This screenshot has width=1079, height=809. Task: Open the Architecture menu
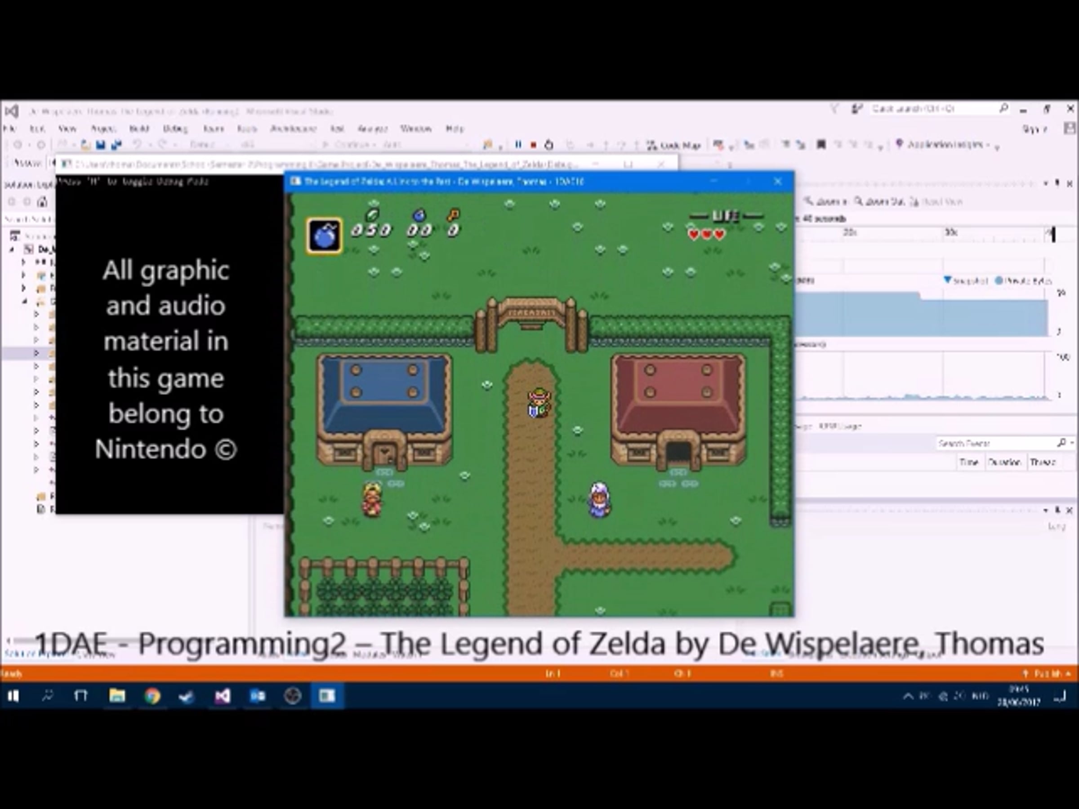pyautogui.click(x=293, y=129)
